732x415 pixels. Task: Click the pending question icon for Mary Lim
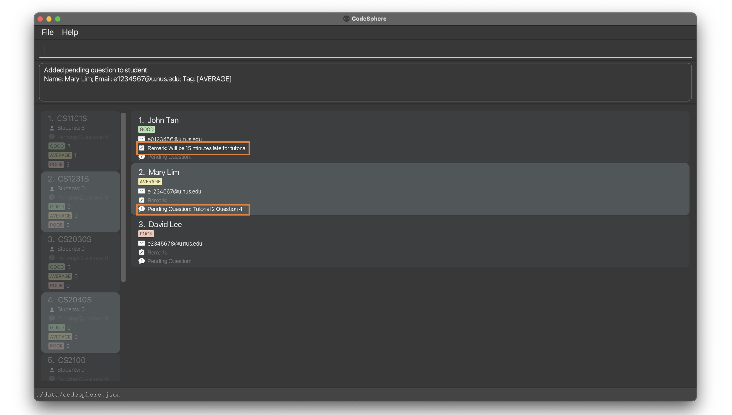click(141, 209)
